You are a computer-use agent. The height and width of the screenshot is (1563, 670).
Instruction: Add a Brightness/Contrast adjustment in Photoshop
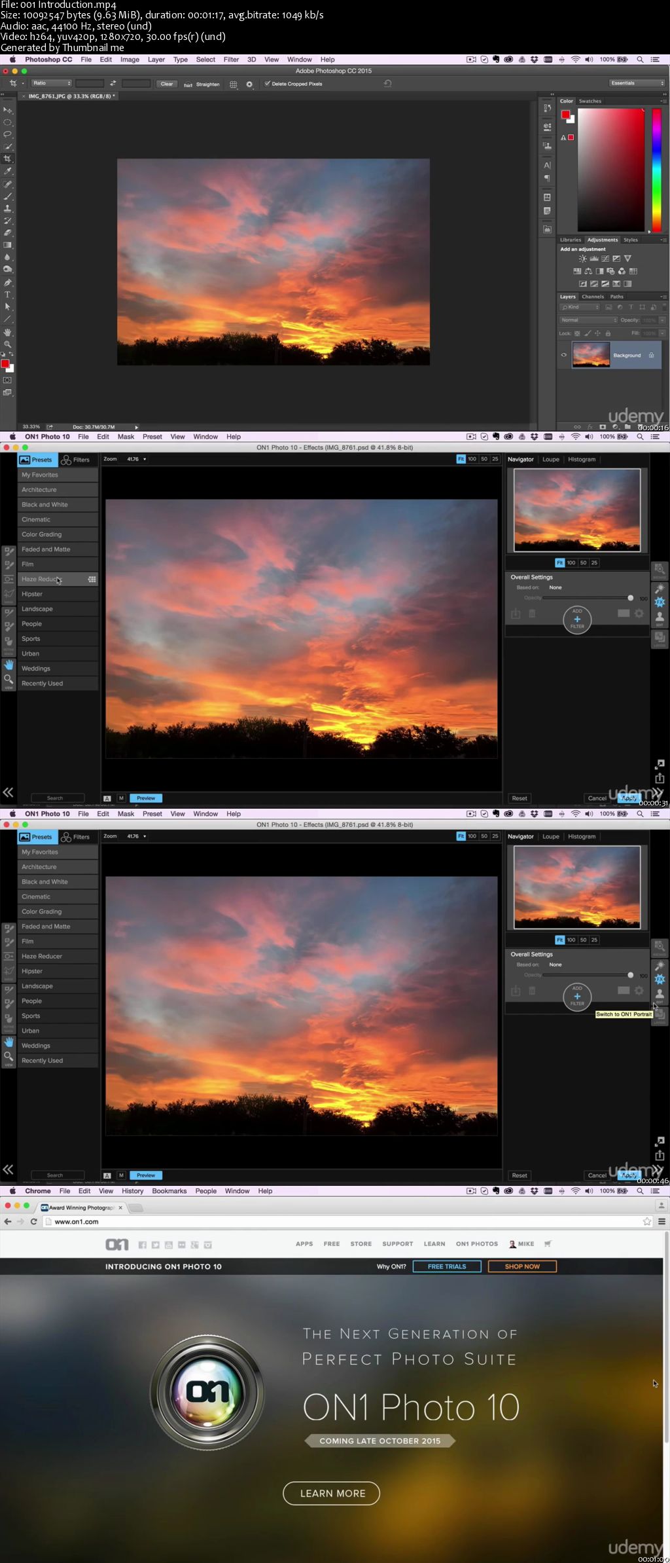point(582,259)
